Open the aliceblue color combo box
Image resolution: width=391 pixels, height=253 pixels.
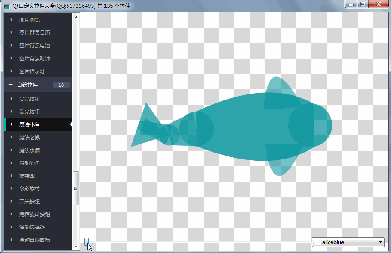click(x=348, y=242)
